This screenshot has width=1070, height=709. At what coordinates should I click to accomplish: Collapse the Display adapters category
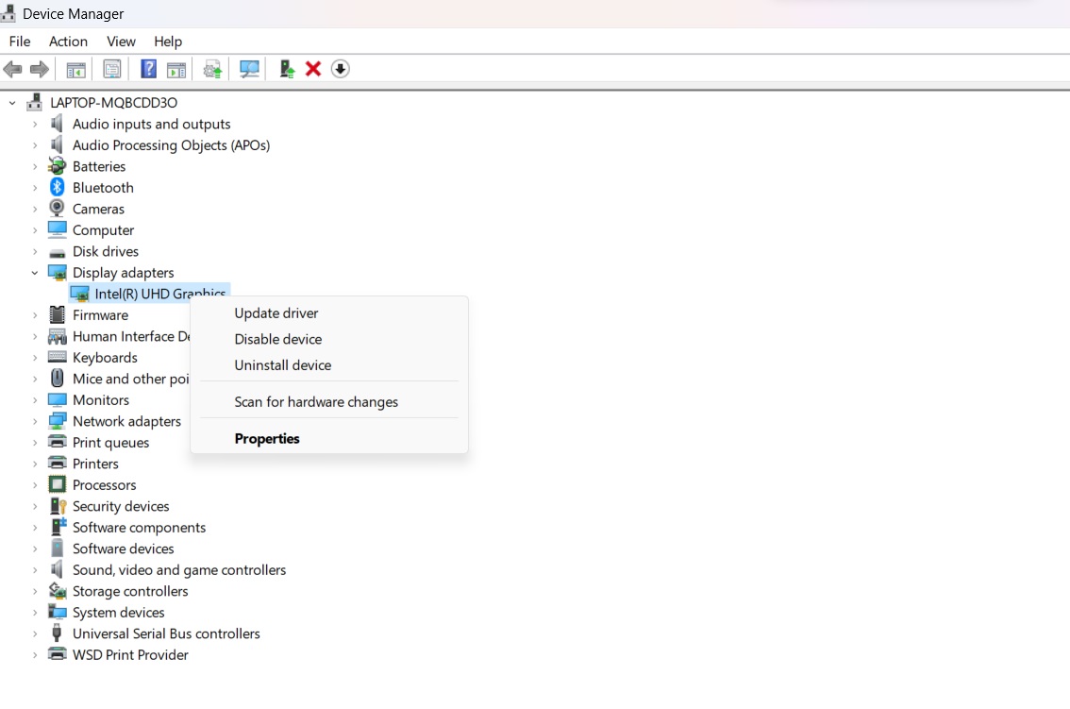point(35,273)
